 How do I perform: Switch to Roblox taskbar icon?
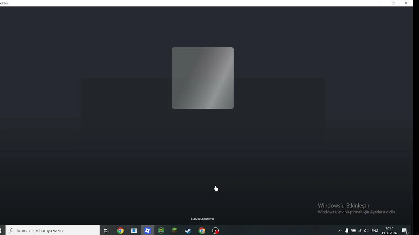(147, 230)
